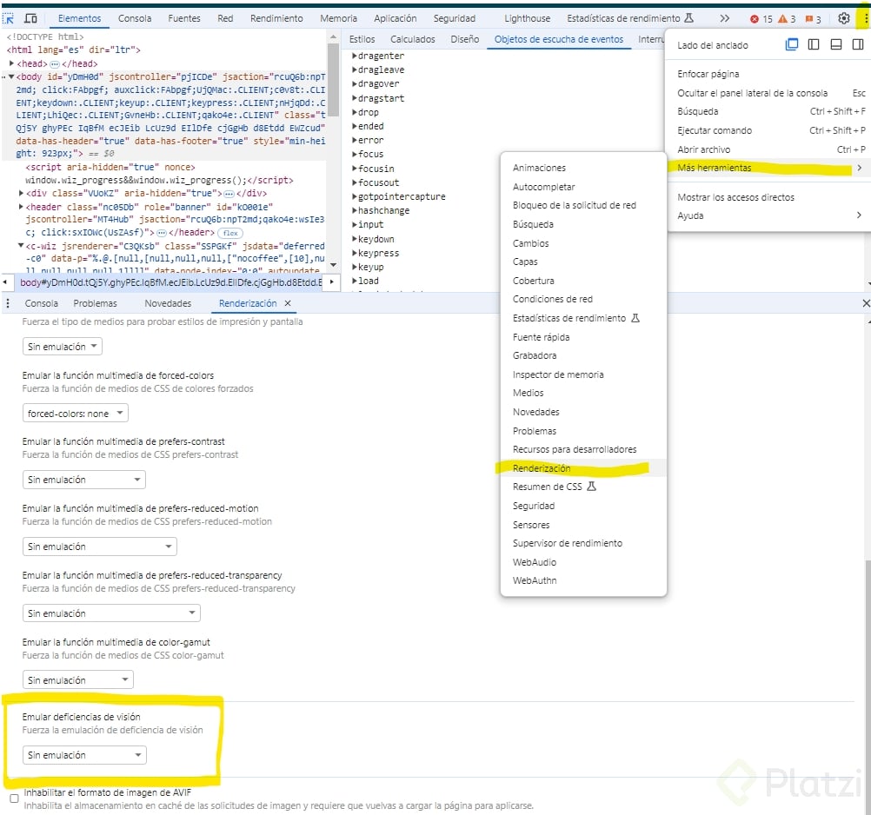Dock DevTools to the right side
This screenshot has width=871, height=815.
(858, 44)
